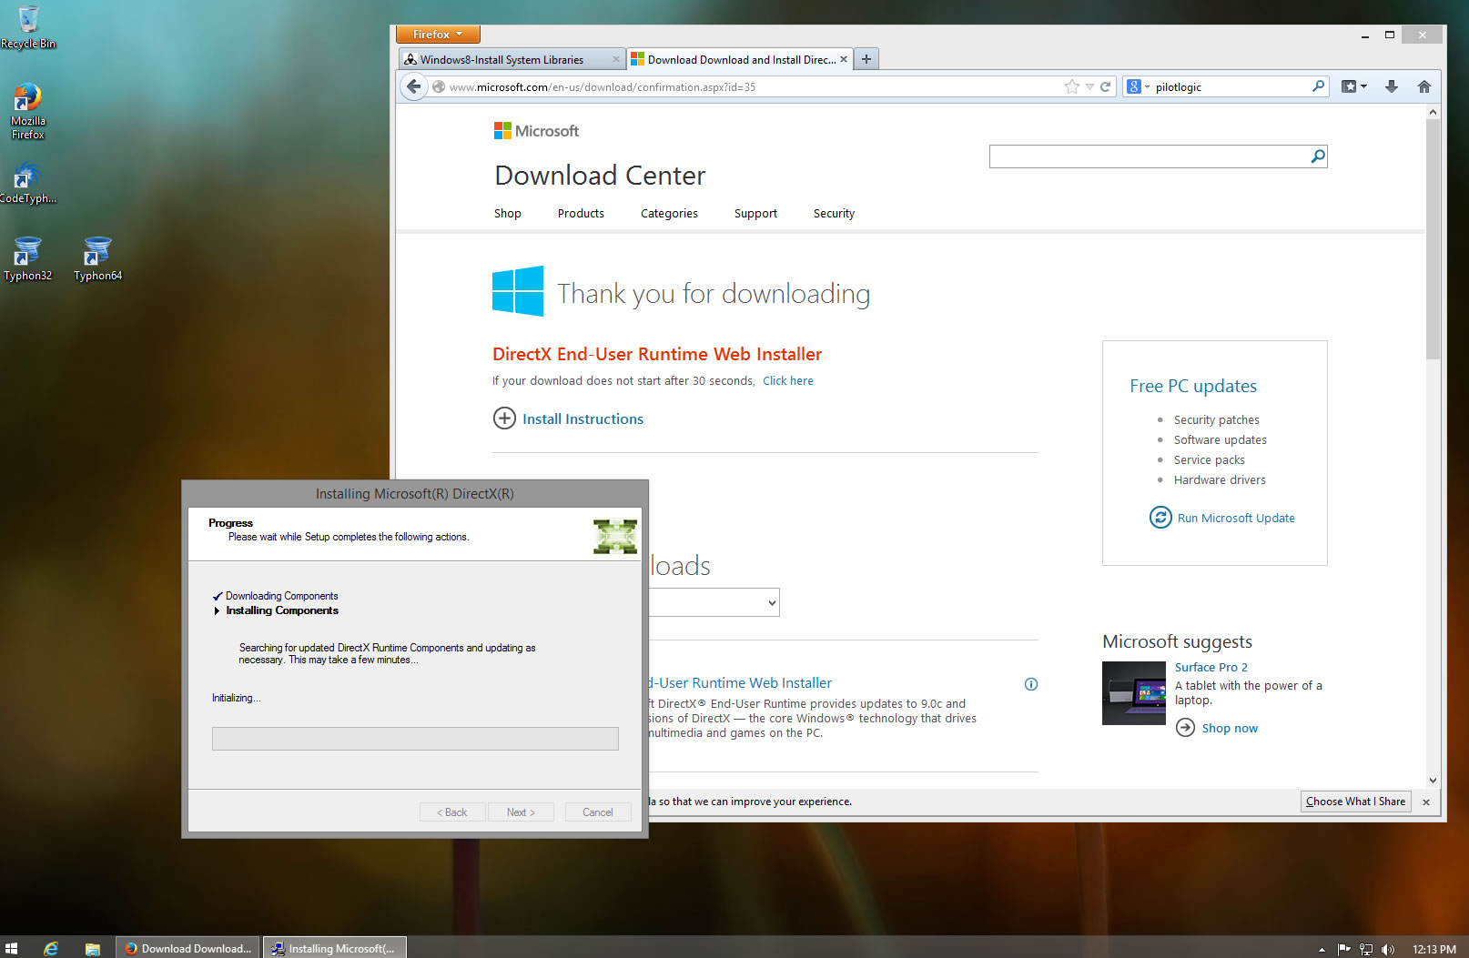Image resolution: width=1469 pixels, height=958 pixels.
Task: Open the Recycle Bin desktop icon
Action: (x=28, y=25)
